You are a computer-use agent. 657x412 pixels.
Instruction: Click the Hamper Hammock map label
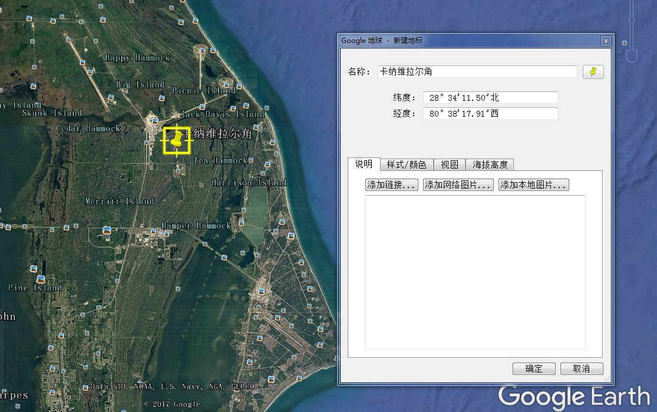[x=197, y=226]
